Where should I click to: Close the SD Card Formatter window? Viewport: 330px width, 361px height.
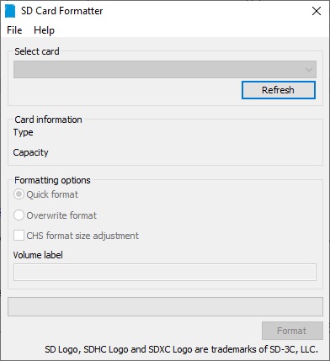pyautogui.click(x=317, y=11)
